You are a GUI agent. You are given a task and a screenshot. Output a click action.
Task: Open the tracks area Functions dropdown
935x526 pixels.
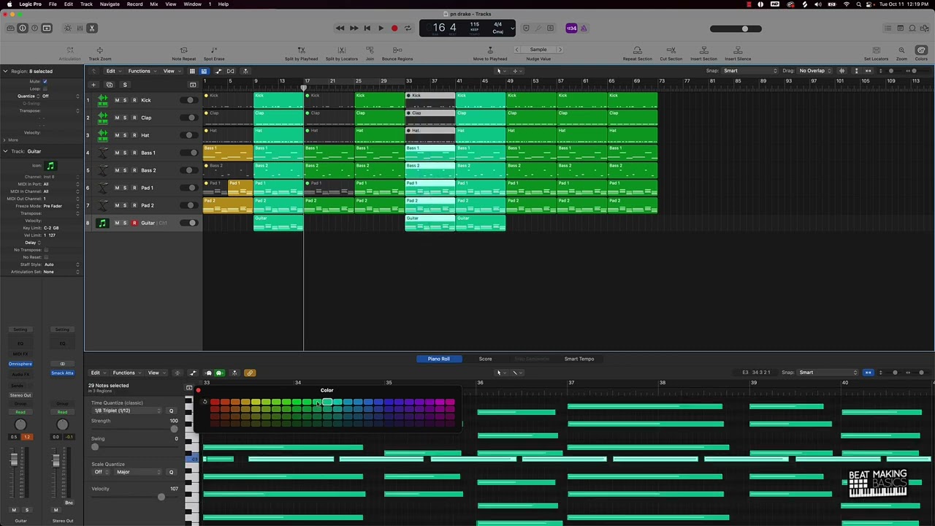point(142,71)
